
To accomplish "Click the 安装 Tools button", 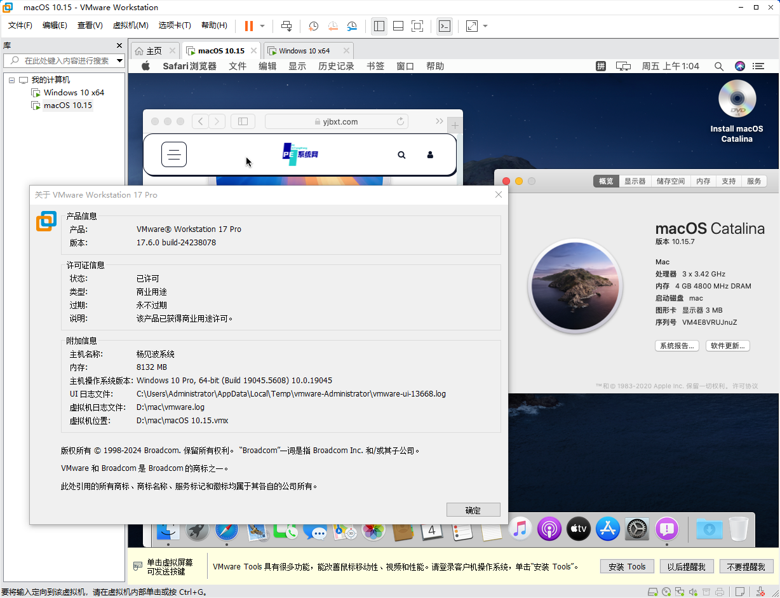I will [627, 566].
